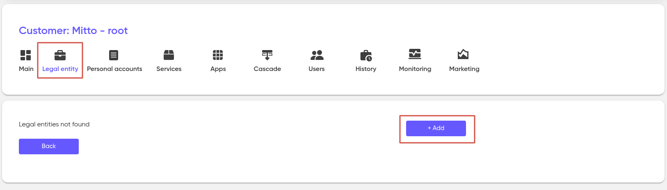
Task: Click the Monitoring pulse icon
Action: (415, 54)
